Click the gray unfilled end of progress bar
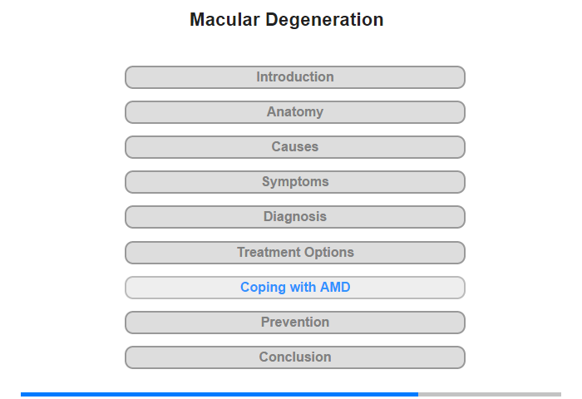This screenshot has height=399, width=582. (490, 394)
